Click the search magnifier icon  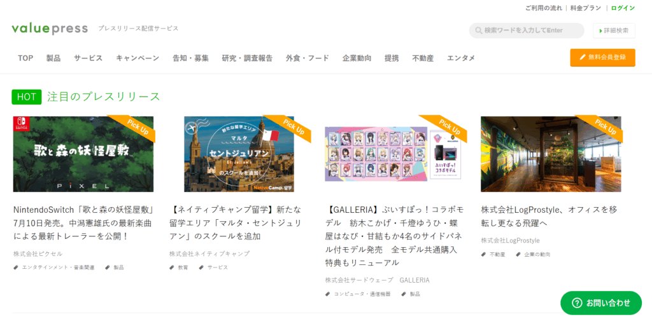coord(479,30)
